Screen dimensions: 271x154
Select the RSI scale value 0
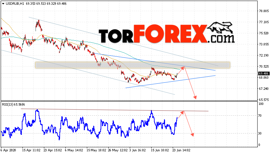(x=259, y=145)
